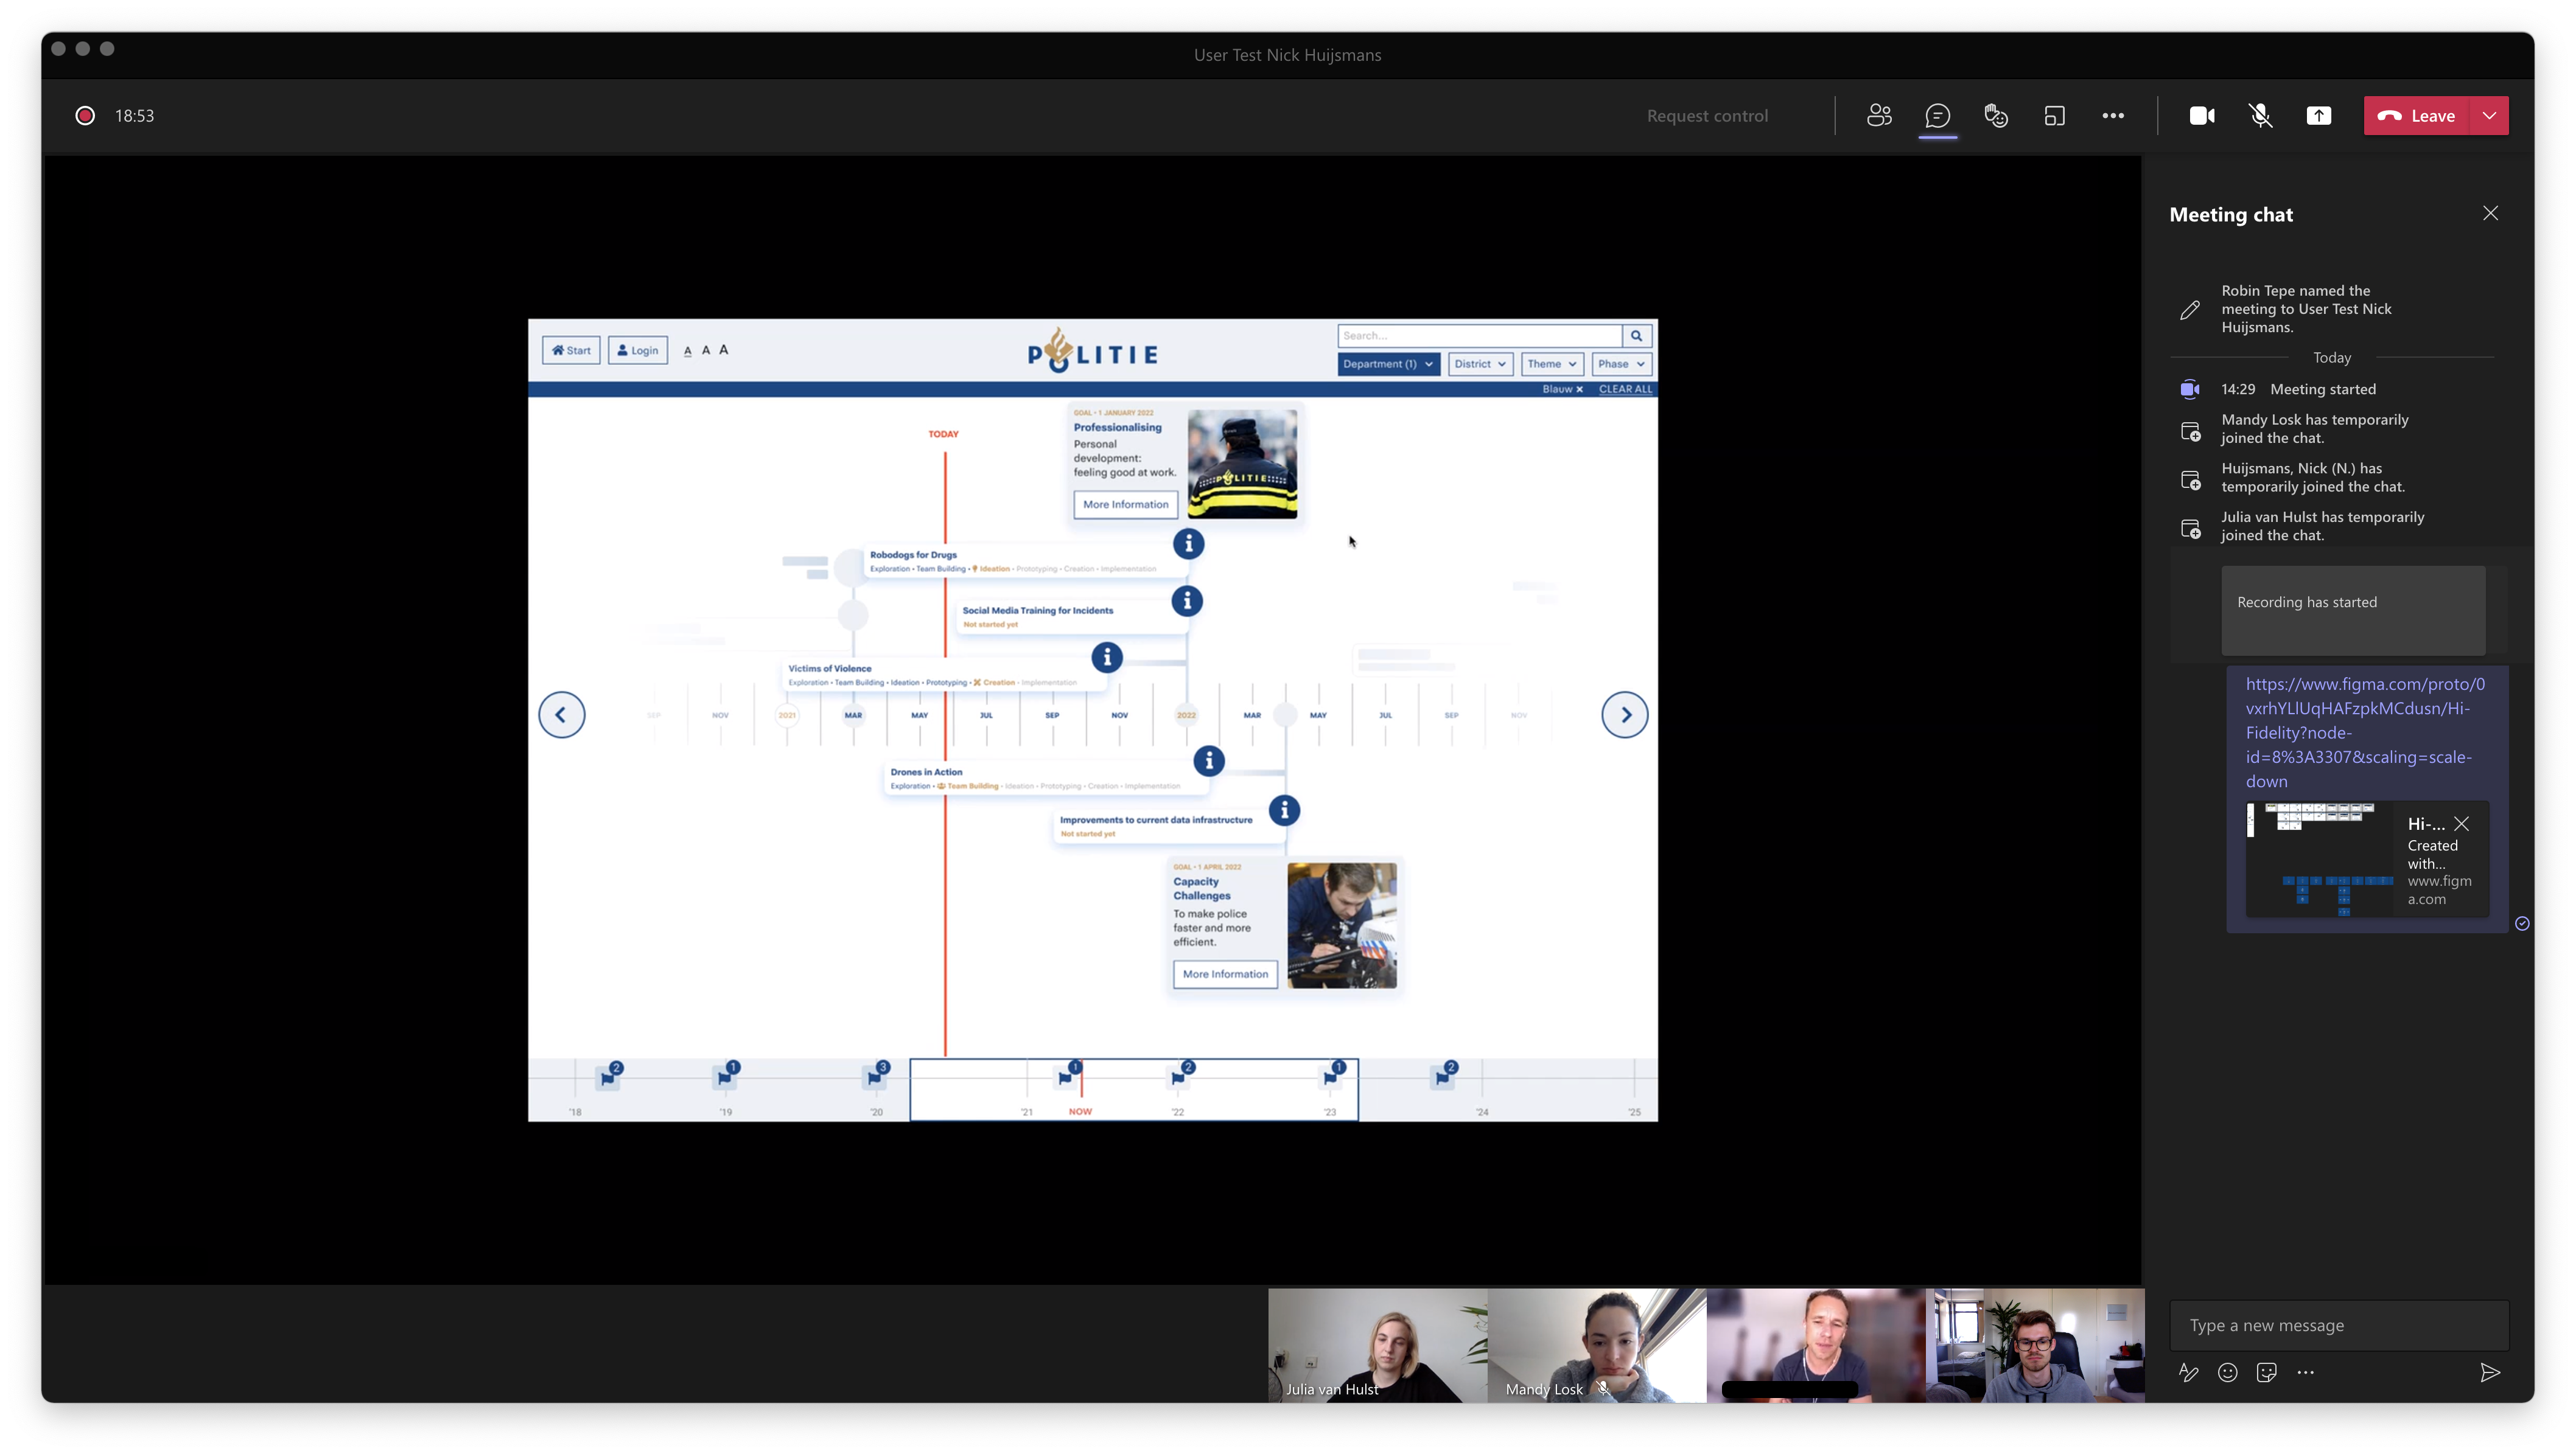The height and width of the screenshot is (1454, 2576).
Task: Open the rooms icon in the toolbar
Action: point(2054,116)
